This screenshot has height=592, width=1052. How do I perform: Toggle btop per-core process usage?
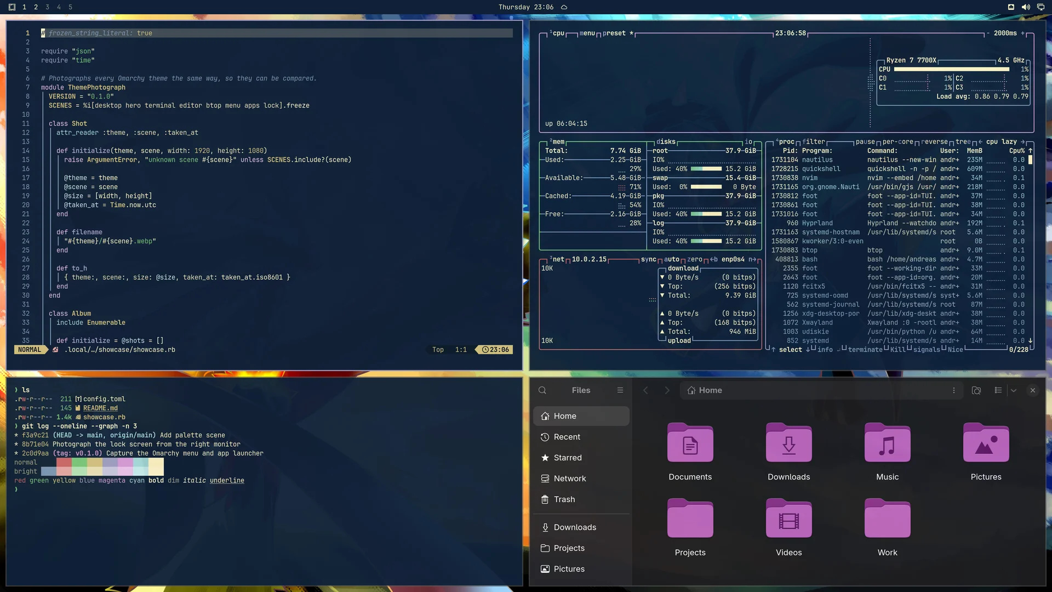[x=898, y=141]
